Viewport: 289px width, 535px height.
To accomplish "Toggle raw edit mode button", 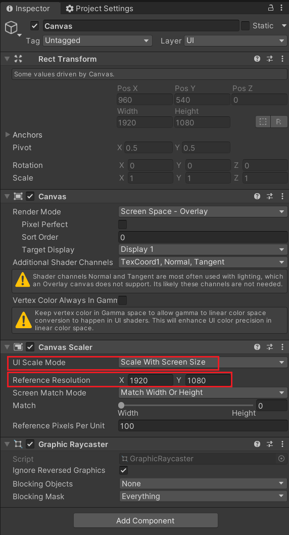I will click(x=279, y=122).
